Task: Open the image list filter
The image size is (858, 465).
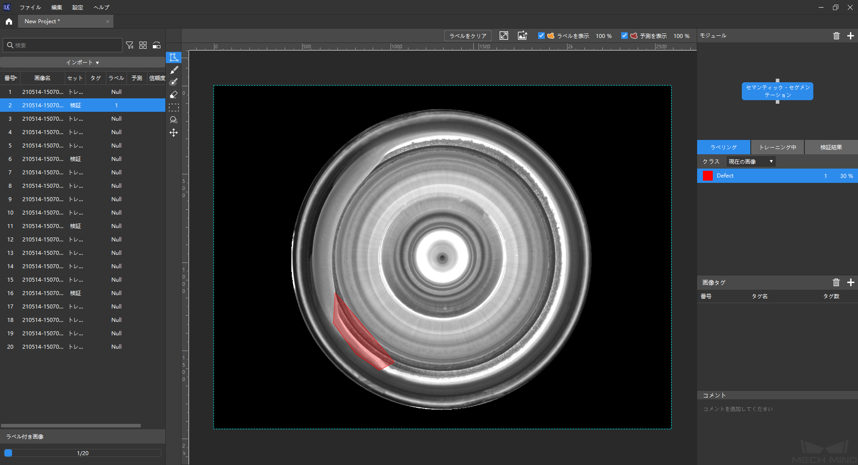Action: (130, 45)
